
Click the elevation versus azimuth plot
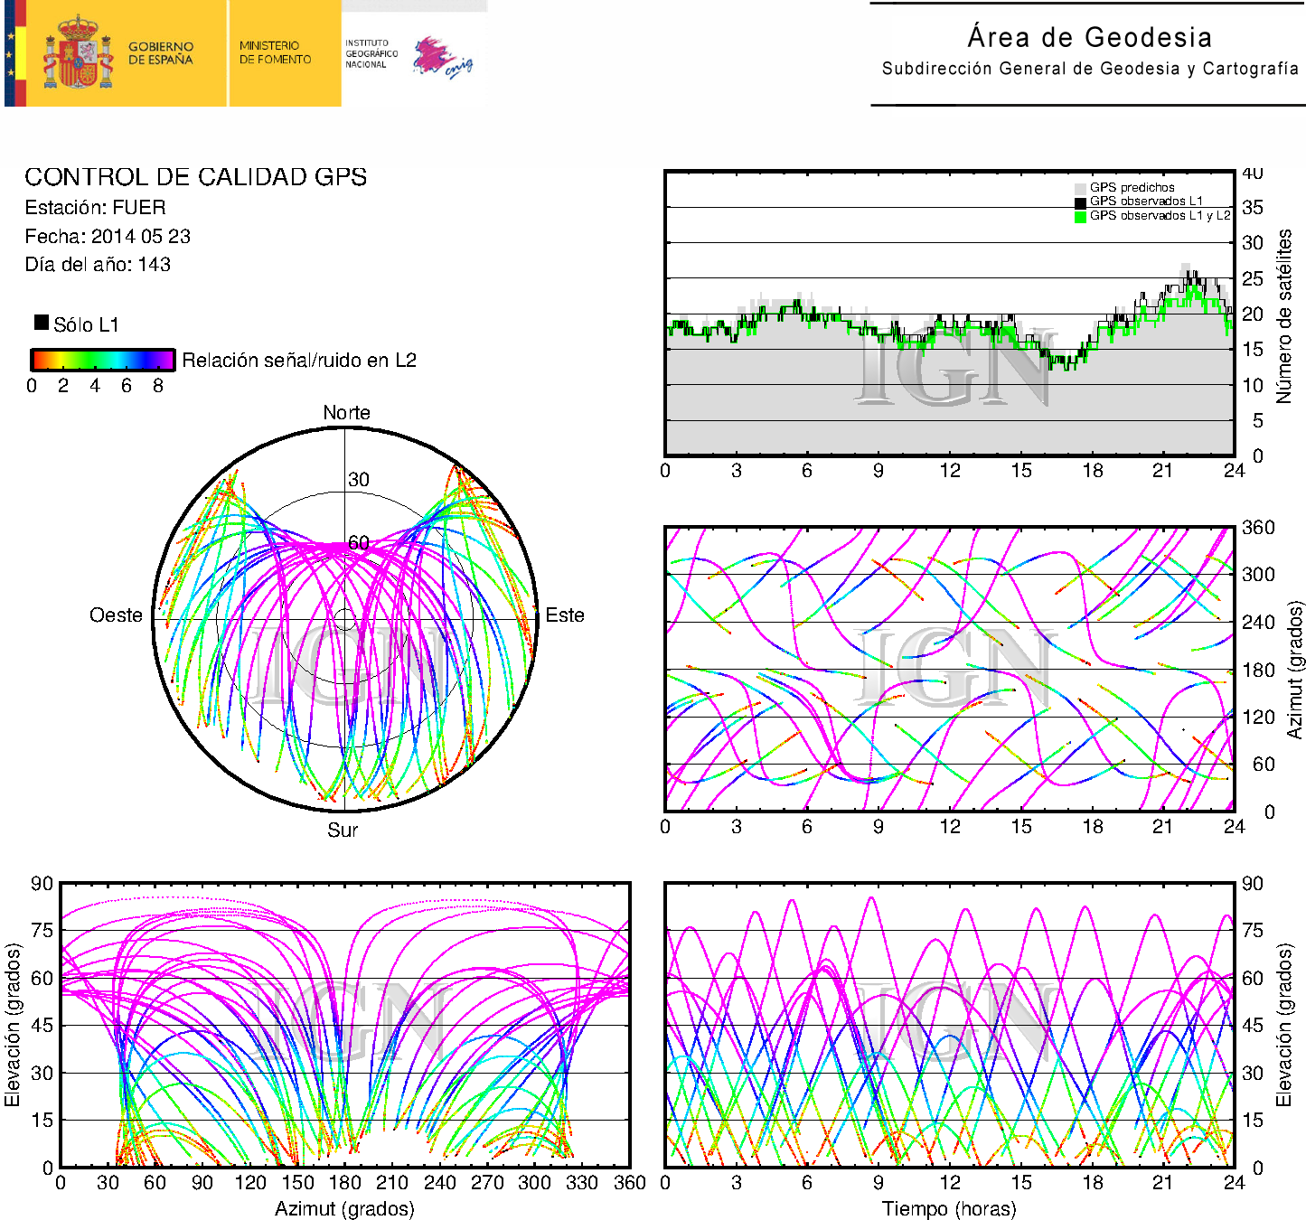pos(344,1025)
